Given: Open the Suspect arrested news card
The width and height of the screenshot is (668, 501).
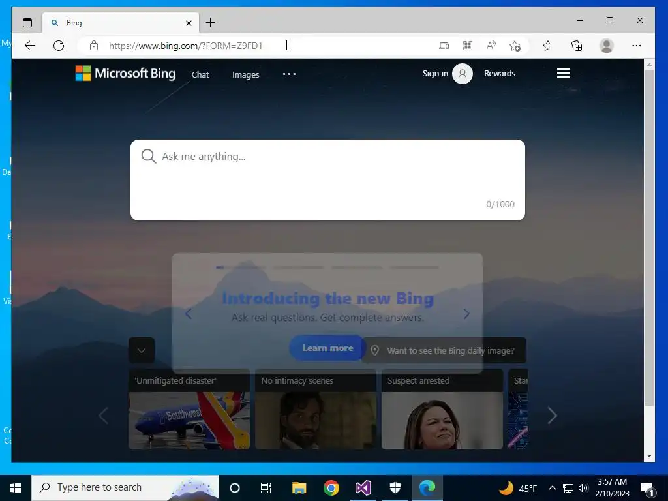Looking at the screenshot, I should (x=442, y=409).
